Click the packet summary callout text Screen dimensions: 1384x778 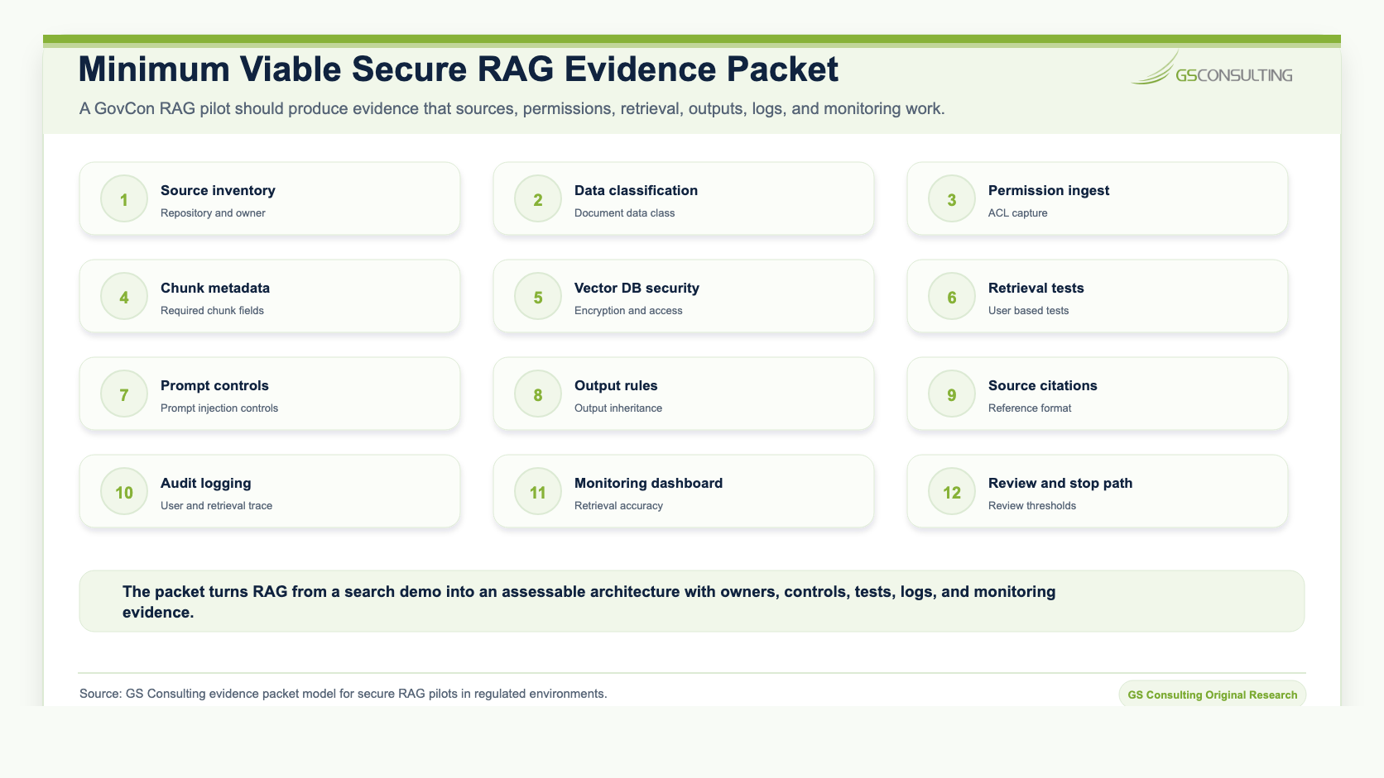click(589, 602)
